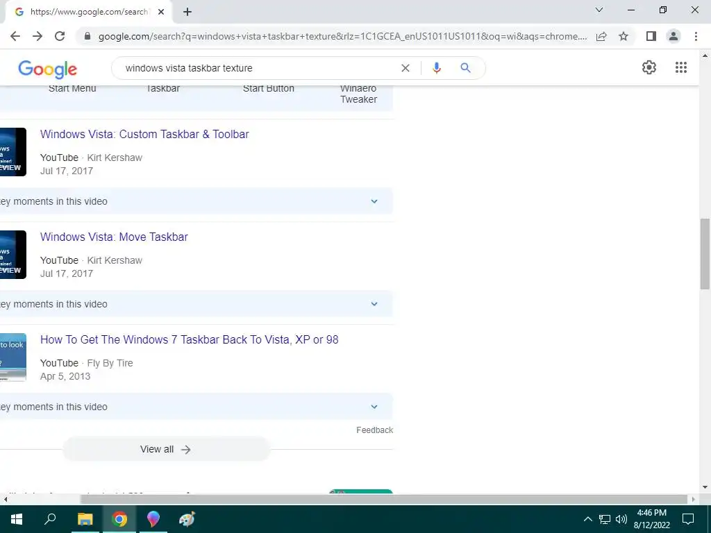
Task: Reload the current page
Action: [60, 36]
